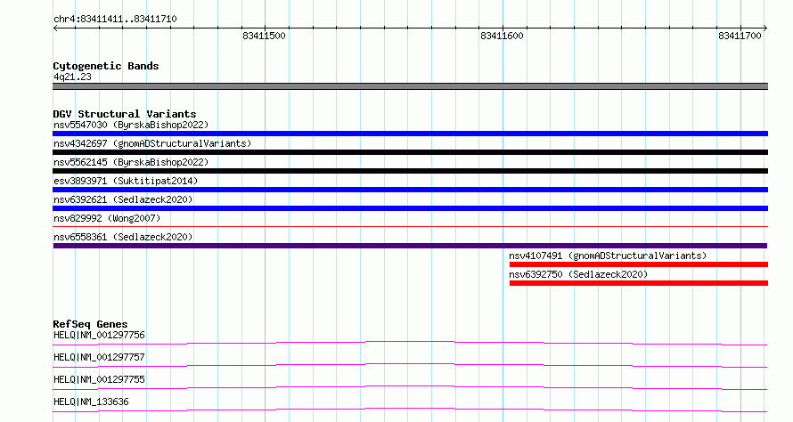Click the left arrowhead of the ruler
Screen dimensions: 793x422
[55, 28]
